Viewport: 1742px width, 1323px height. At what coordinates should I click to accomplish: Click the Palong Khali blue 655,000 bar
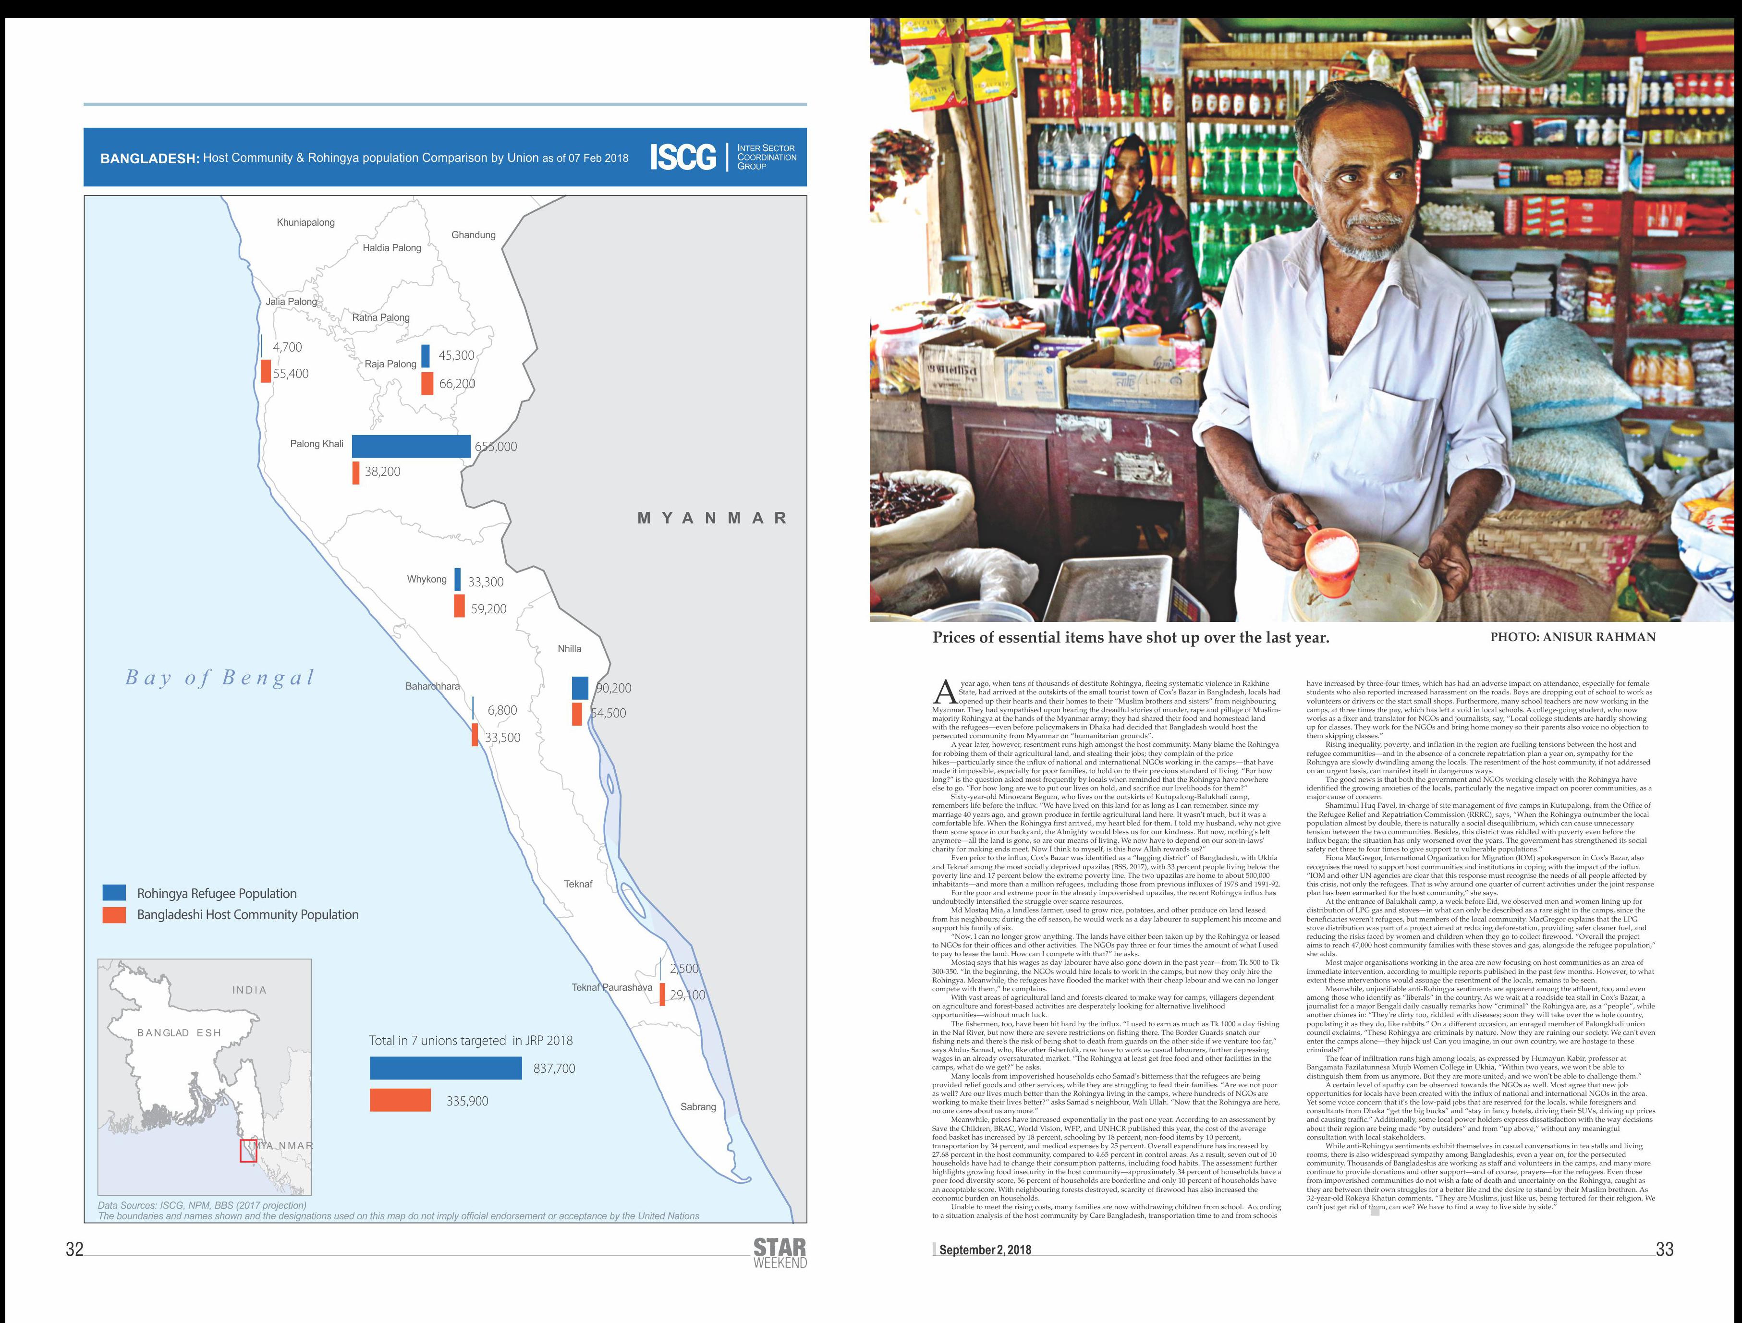411,446
